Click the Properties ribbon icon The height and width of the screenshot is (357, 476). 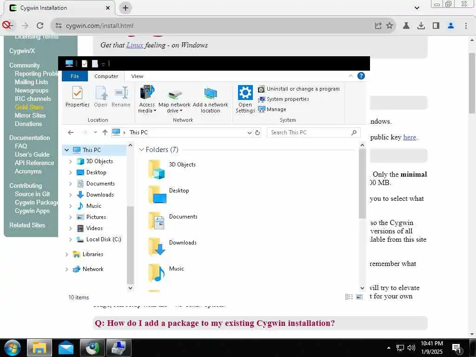click(78, 97)
